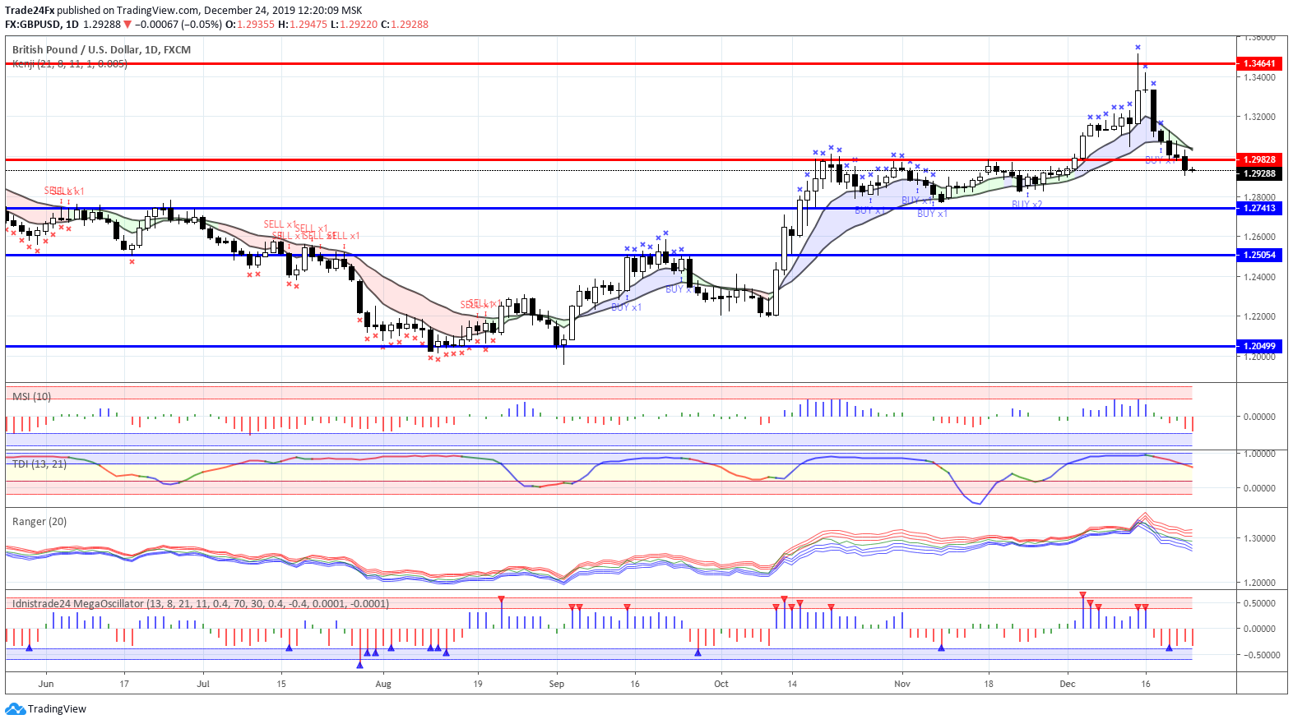The image size is (1293, 724).
Task: Click the 1.26000 price scale value
Action: (1260, 237)
